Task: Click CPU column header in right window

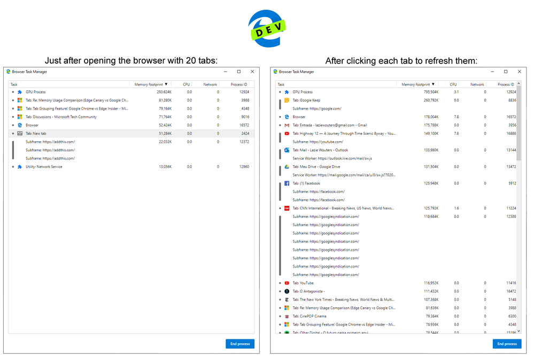Action: click(x=449, y=84)
